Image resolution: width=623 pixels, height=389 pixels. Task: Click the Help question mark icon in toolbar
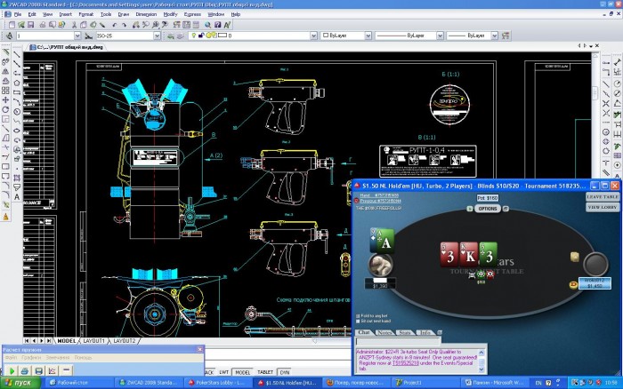tap(217, 25)
